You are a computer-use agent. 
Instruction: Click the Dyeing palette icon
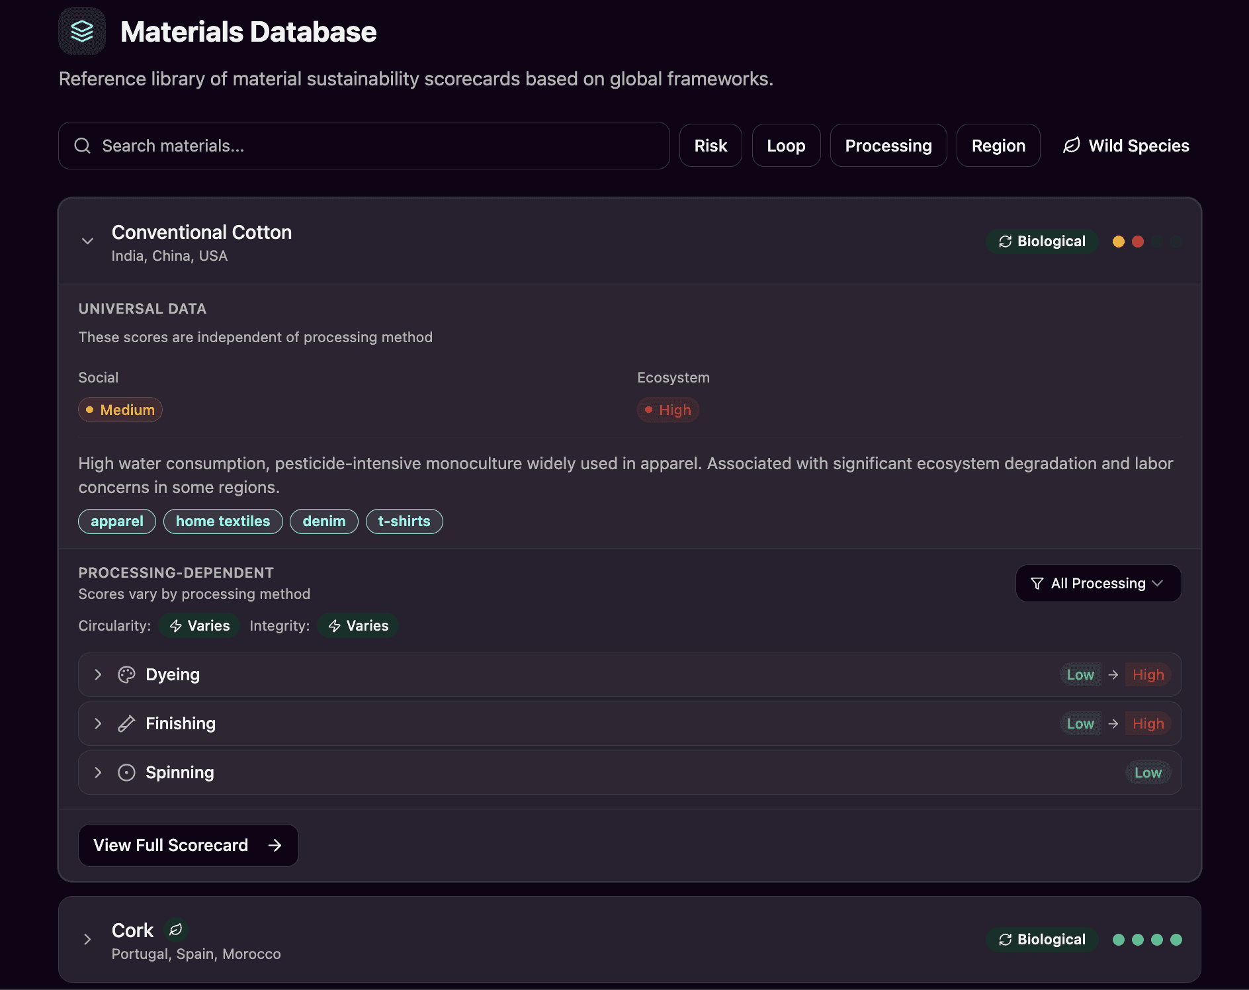(126, 674)
